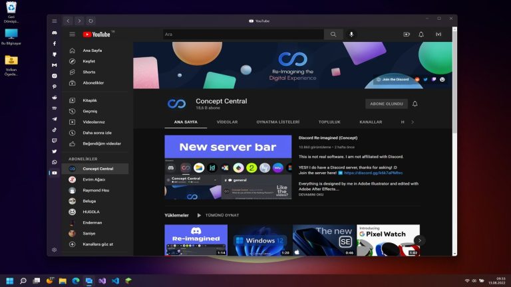Open the app hamburger menu in title bar
This screenshot has height=287, width=511.
pos(55,21)
